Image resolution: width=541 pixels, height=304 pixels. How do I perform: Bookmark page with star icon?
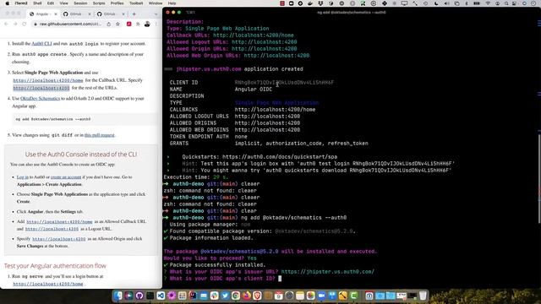click(x=117, y=24)
